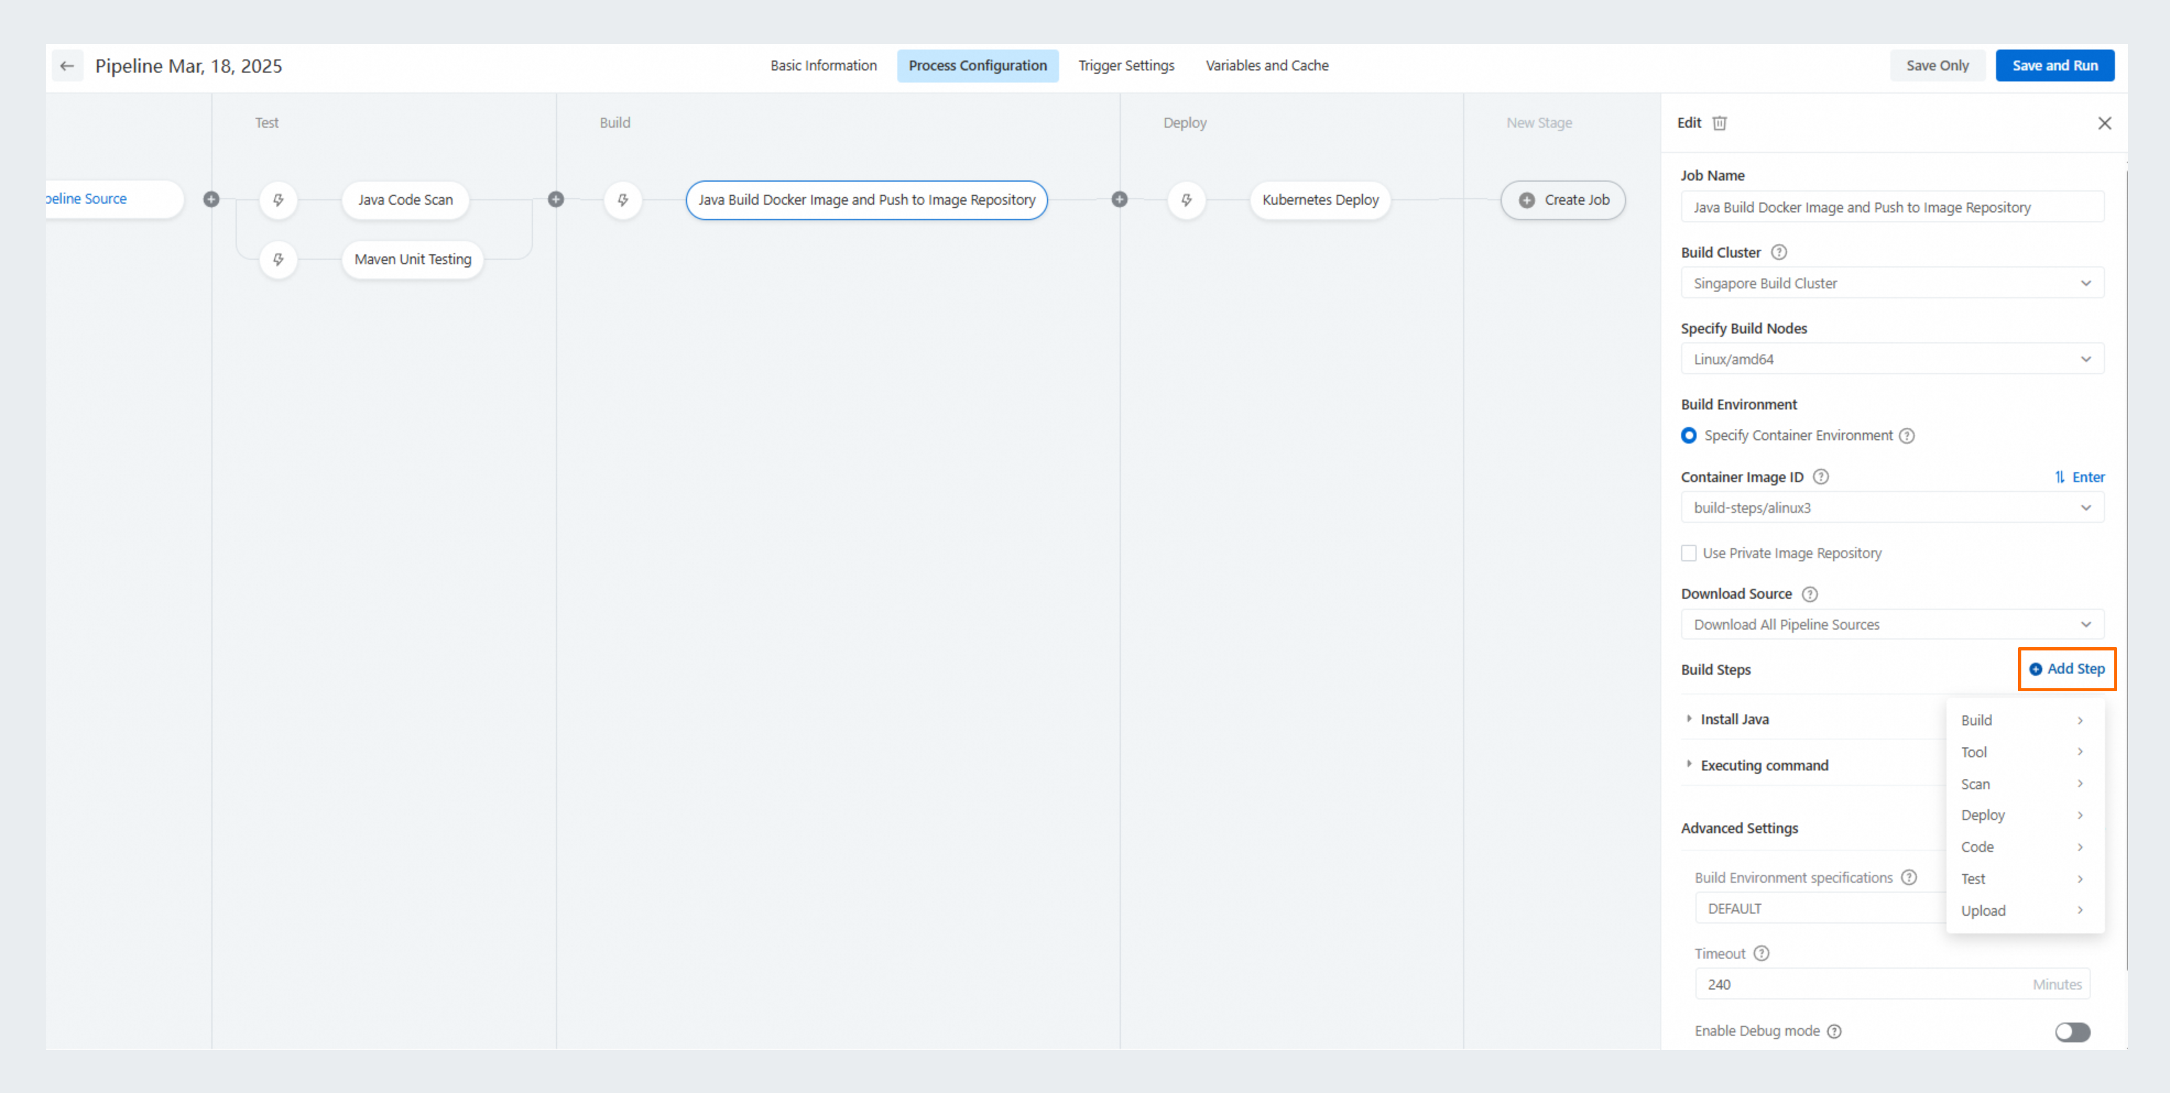Click plus icon between Build and Deploy stages
The width and height of the screenshot is (2170, 1093).
[x=1120, y=200]
